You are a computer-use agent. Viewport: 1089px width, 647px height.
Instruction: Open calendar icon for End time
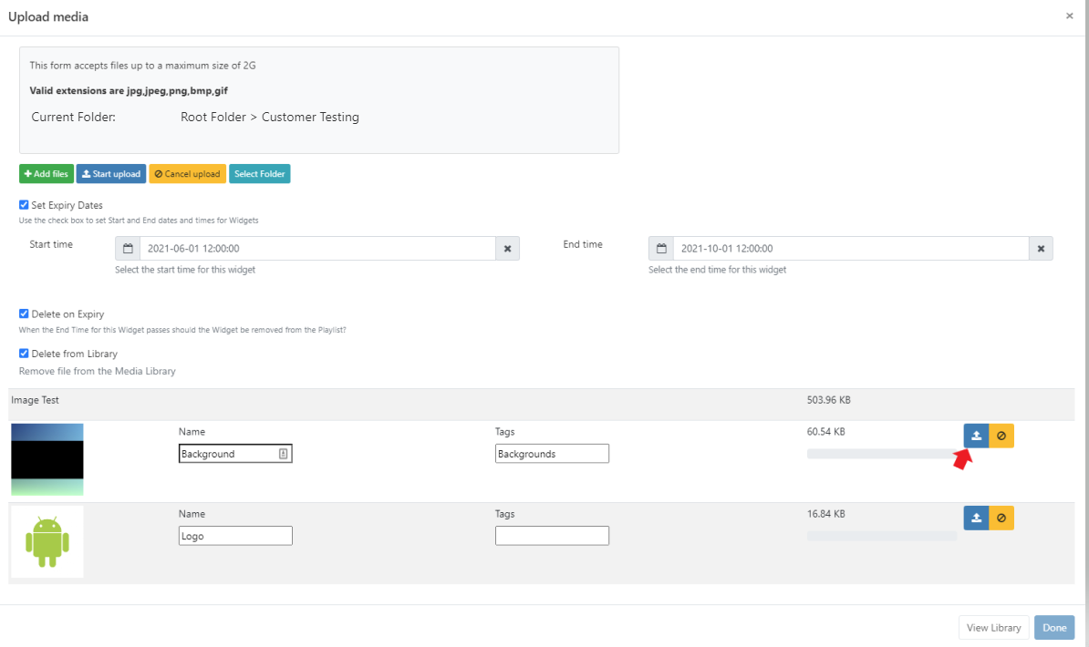coord(661,249)
